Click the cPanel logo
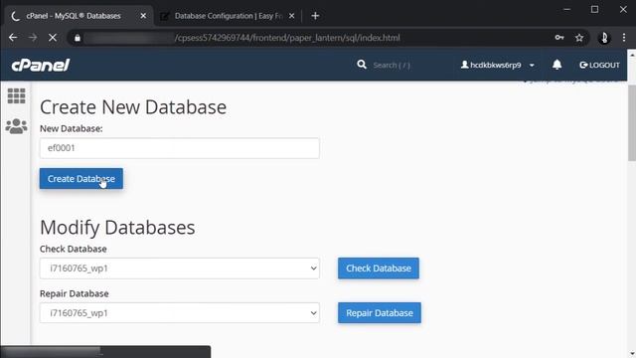 pyautogui.click(x=41, y=65)
